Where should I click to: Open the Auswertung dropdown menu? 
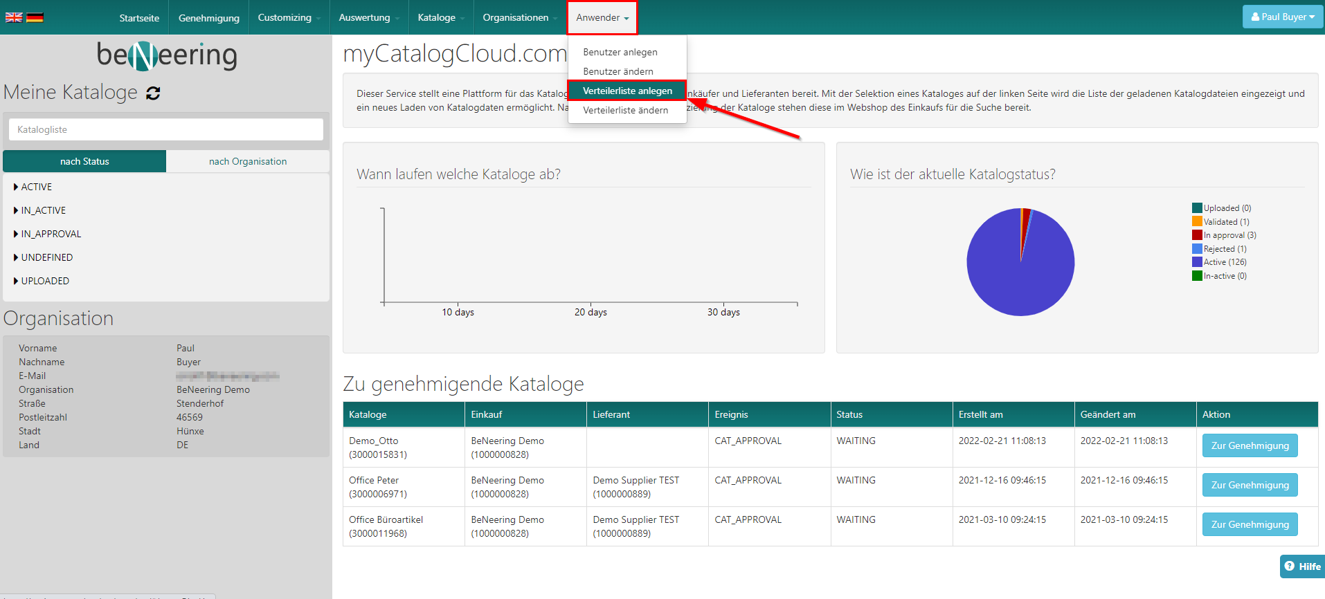tap(369, 17)
